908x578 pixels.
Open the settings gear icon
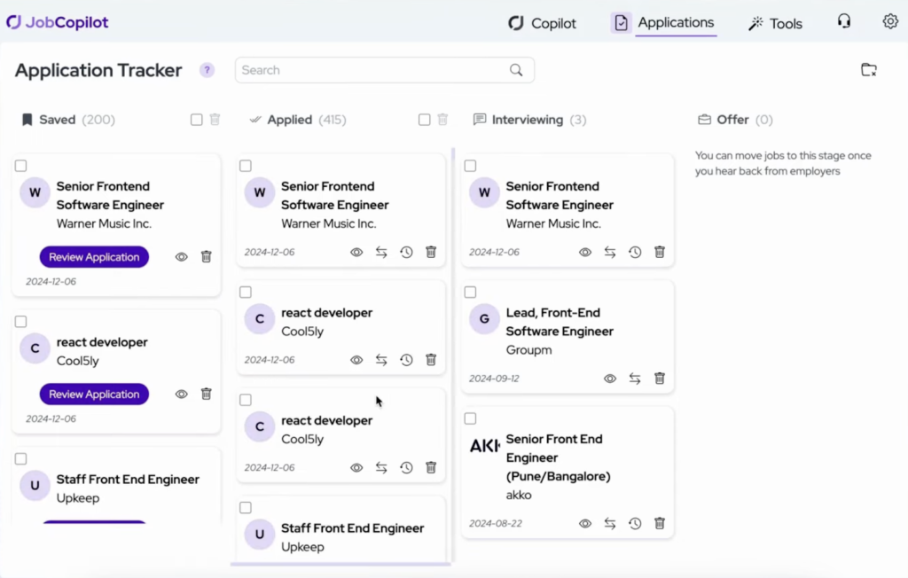[x=890, y=20]
